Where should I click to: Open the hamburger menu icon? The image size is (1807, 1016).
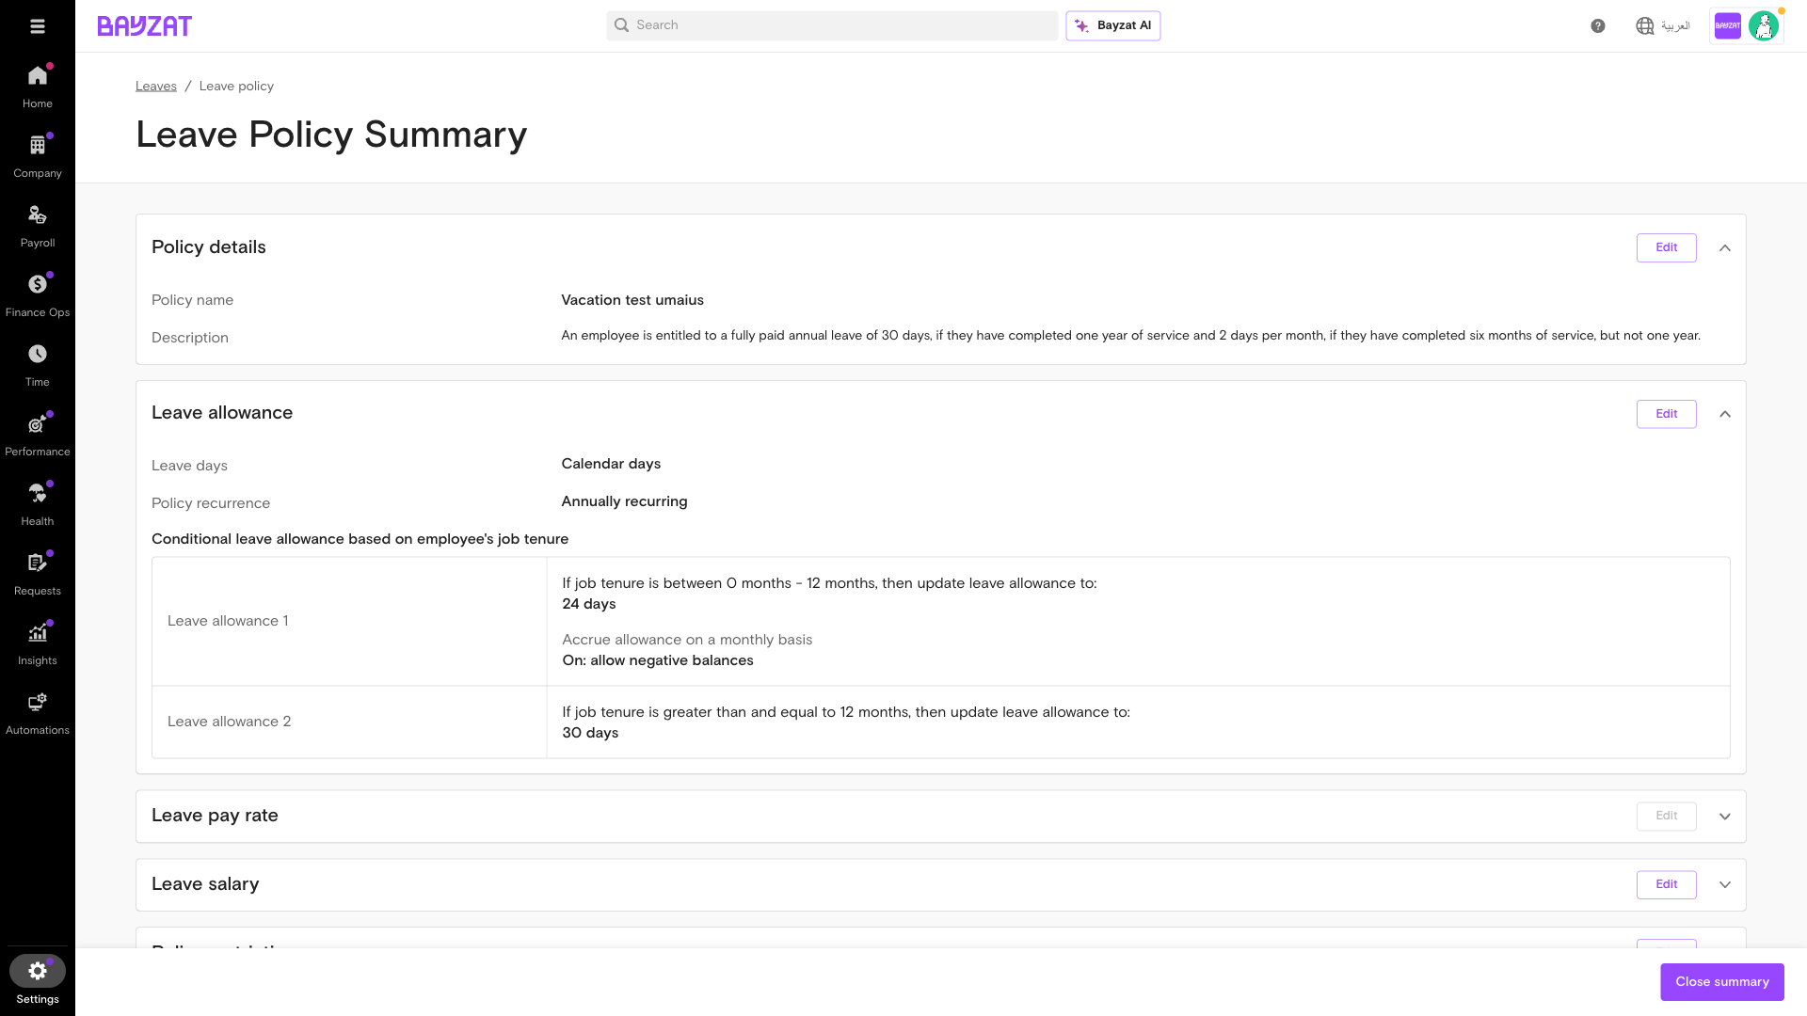point(38,26)
